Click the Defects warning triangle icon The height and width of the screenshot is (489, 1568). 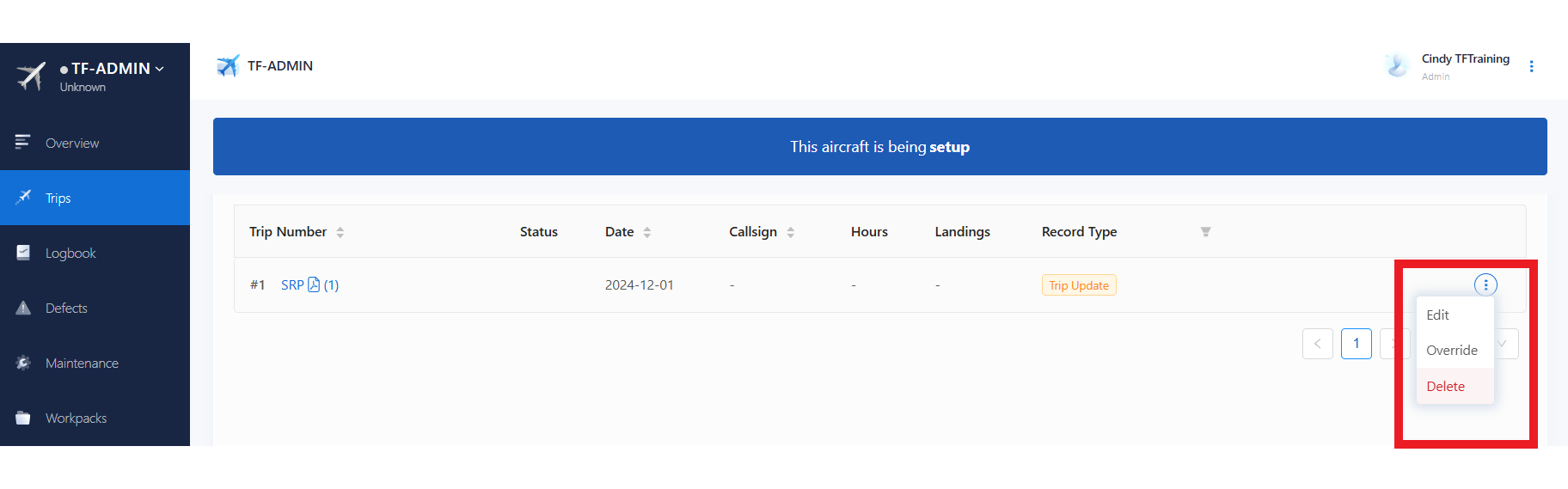tap(23, 308)
